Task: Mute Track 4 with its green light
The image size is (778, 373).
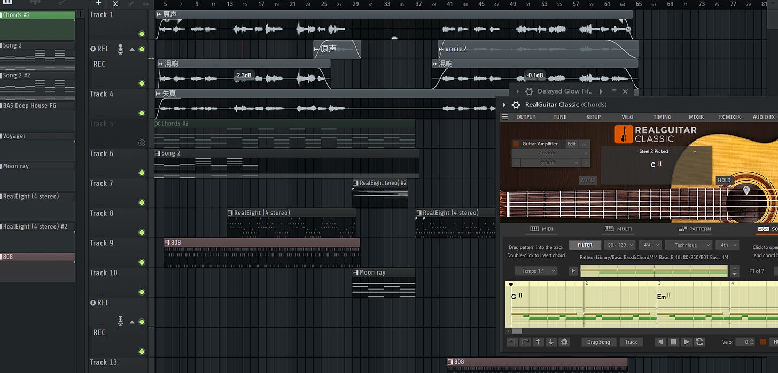Action: point(142,113)
